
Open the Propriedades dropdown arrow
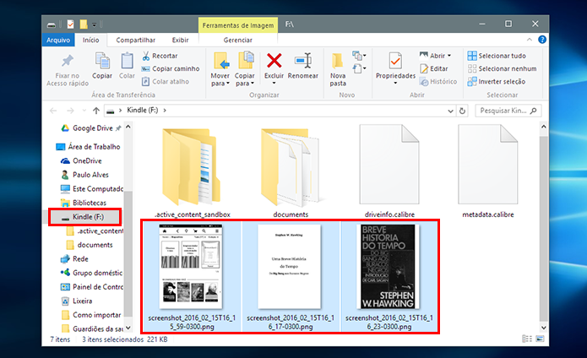[x=395, y=83]
